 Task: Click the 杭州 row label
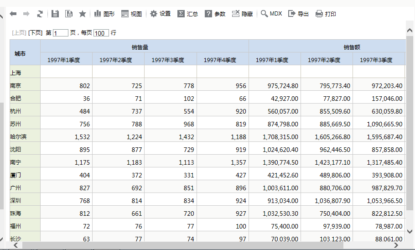click(25, 110)
